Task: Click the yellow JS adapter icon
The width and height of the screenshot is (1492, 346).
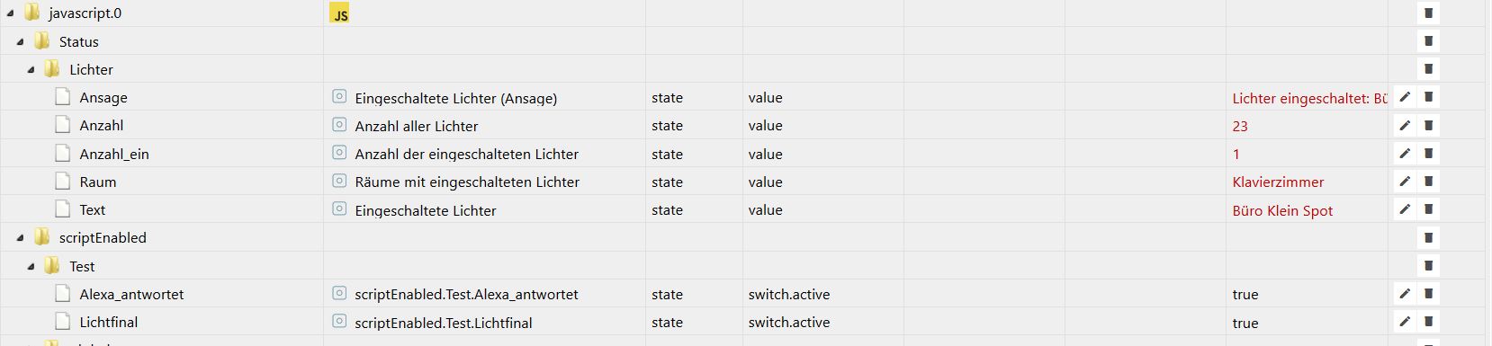Action: (x=340, y=13)
